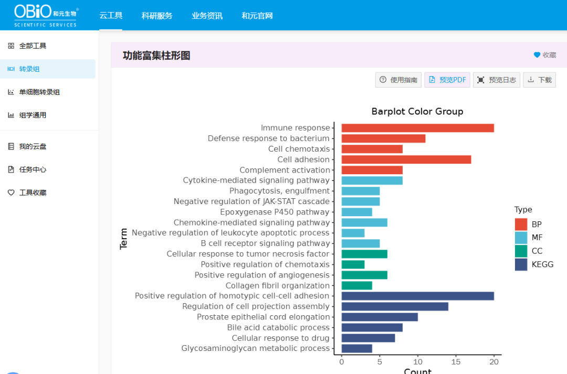Open 预览日志 to view logs
The width and height of the screenshot is (567, 374).
497,79
